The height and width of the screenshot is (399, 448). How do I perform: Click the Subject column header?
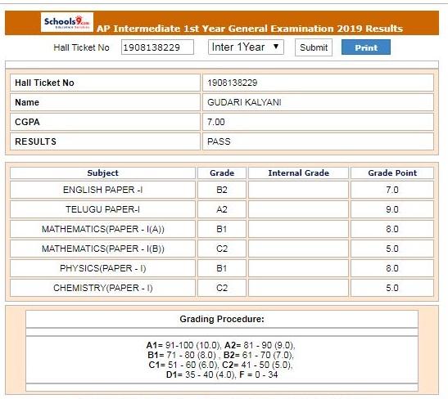tap(102, 173)
